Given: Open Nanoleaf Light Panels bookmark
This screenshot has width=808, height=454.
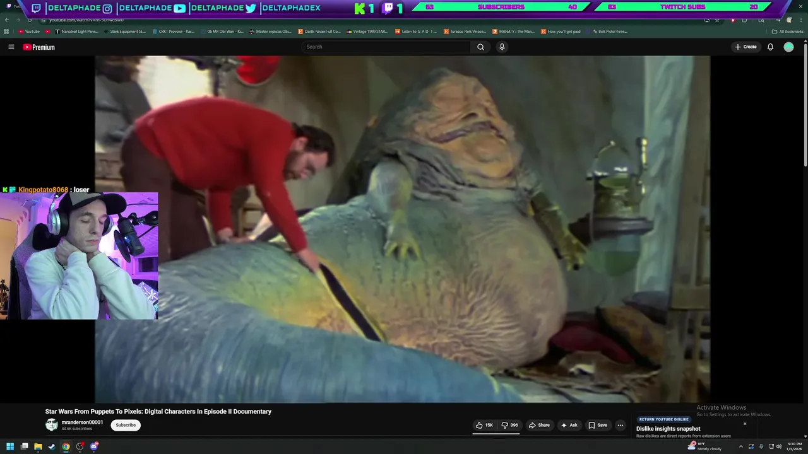Looking at the screenshot, I should pos(77,32).
